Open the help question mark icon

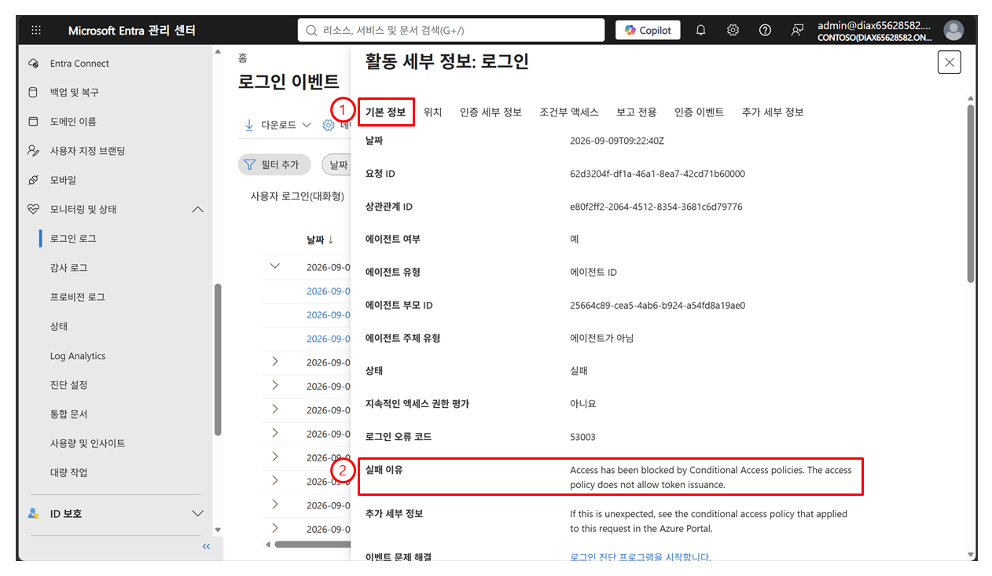(x=765, y=31)
